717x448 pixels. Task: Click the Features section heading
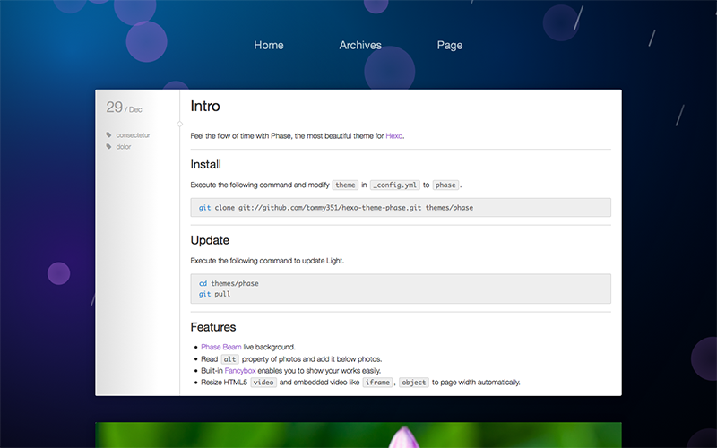point(213,327)
